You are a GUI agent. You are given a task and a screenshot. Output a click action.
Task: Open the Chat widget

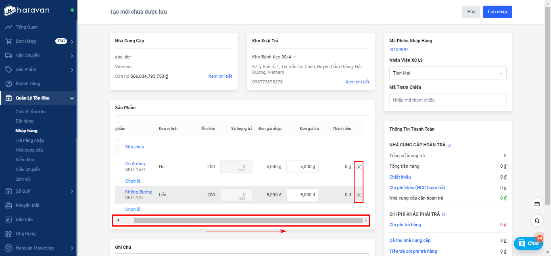528,243
